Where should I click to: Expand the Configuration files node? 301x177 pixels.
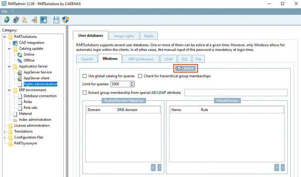click(x=4, y=137)
